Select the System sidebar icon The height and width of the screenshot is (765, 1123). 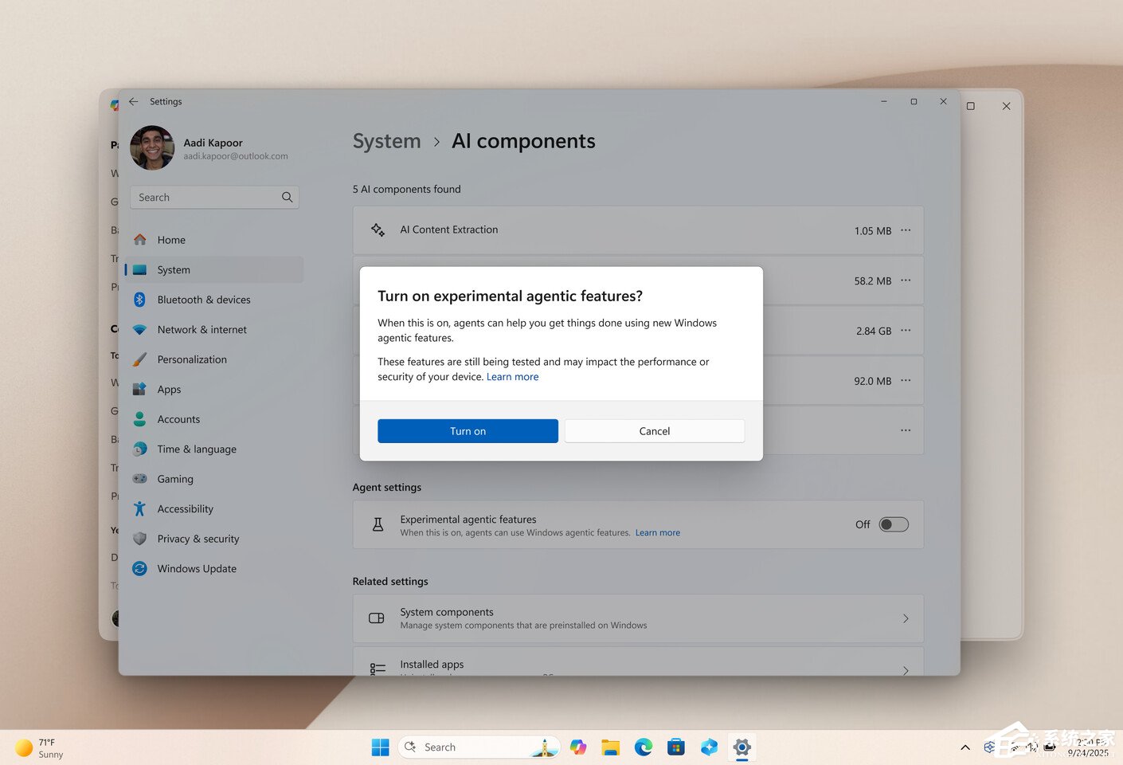[139, 269]
